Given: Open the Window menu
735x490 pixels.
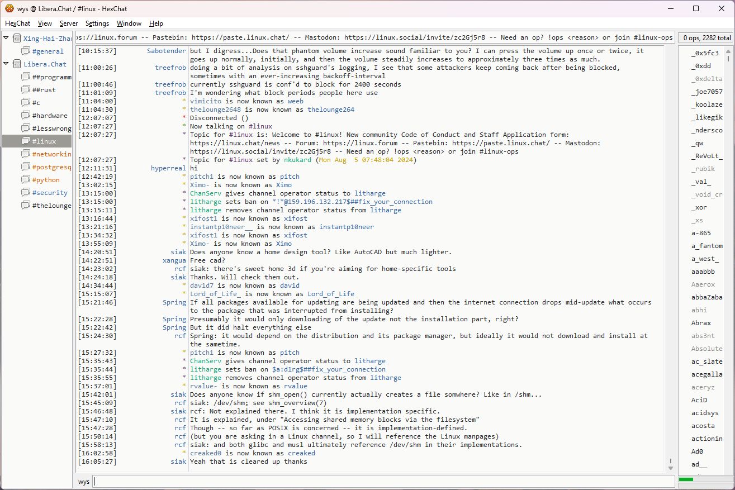Looking at the screenshot, I should click(129, 23).
